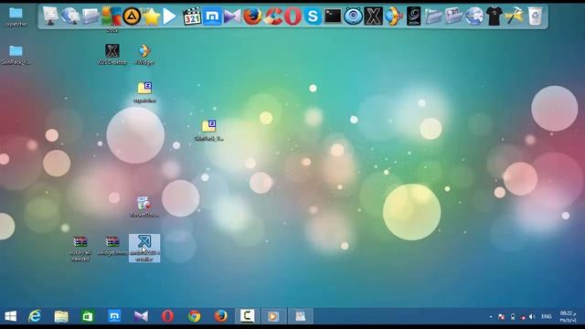Select the SkinPack zip archive on desktop
Viewport: 585px width, 329px height.
click(x=209, y=130)
